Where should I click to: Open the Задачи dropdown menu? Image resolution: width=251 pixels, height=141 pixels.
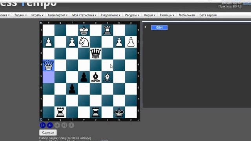tap(20, 15)
